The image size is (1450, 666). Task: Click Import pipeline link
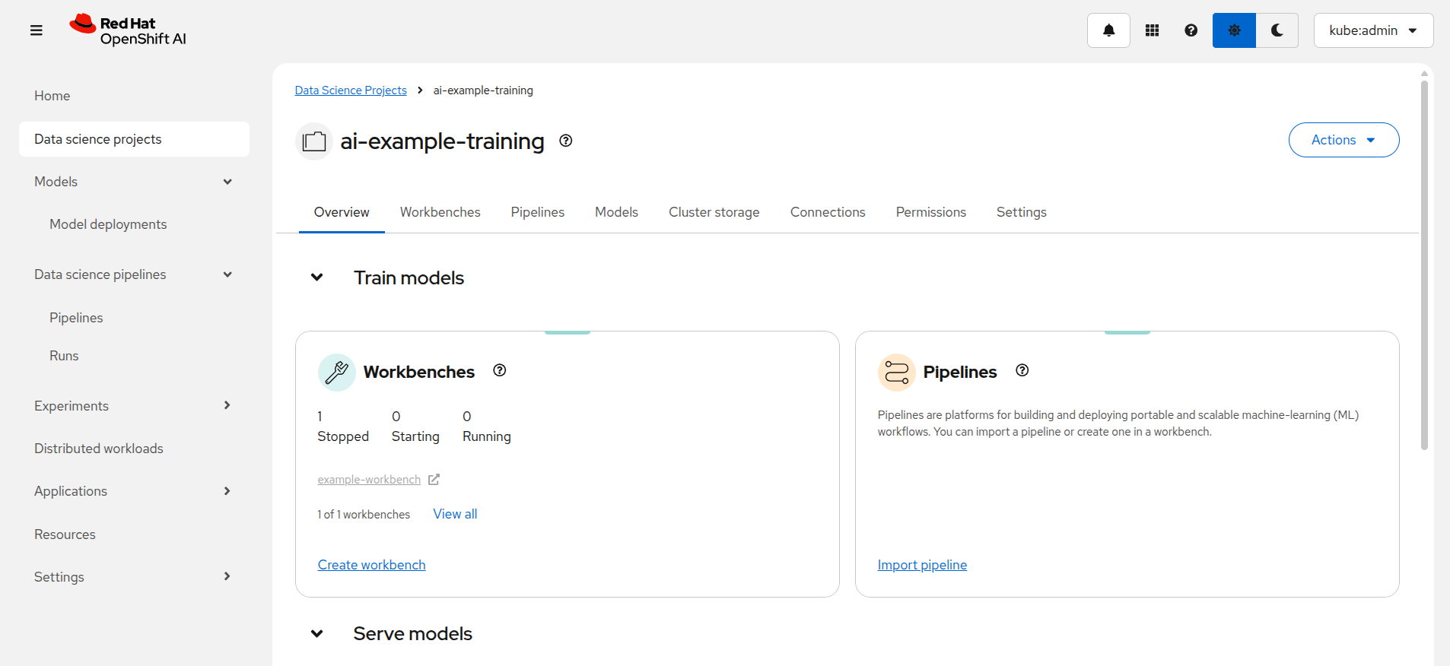point(922,565)
